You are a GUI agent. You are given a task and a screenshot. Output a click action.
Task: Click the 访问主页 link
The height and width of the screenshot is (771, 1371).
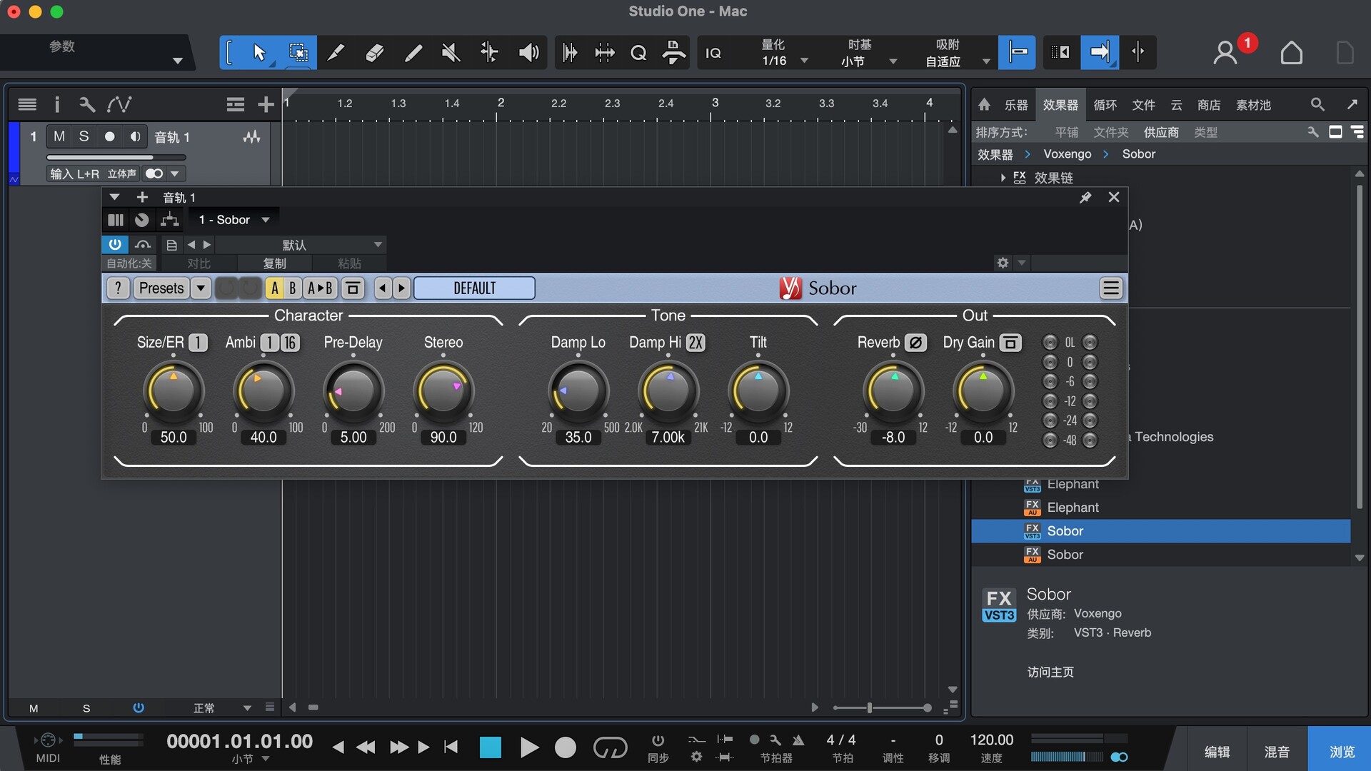[x=1050, y=672]
